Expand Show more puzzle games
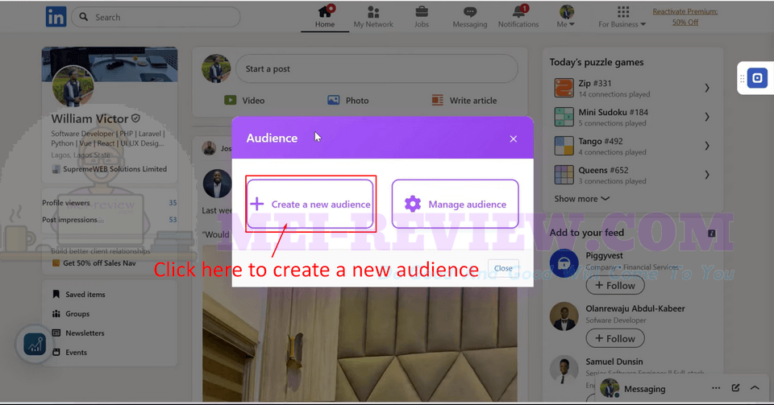This screenshot has width=774, height=405. 581,199
